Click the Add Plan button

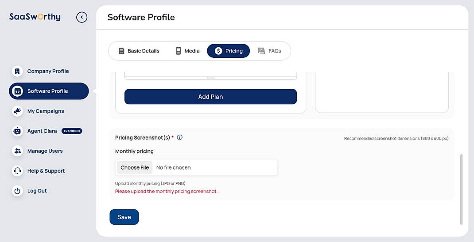pyautogui.click(x=211, y=97)
